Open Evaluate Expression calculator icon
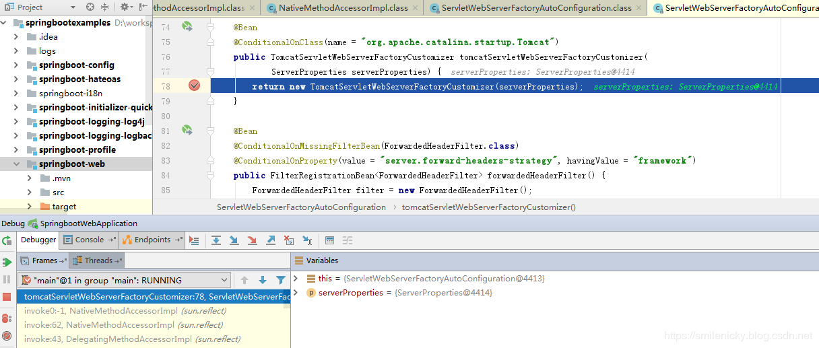The image size is (819, 348). tap(329, 240)
